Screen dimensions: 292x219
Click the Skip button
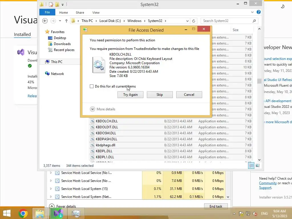point(160,95)
